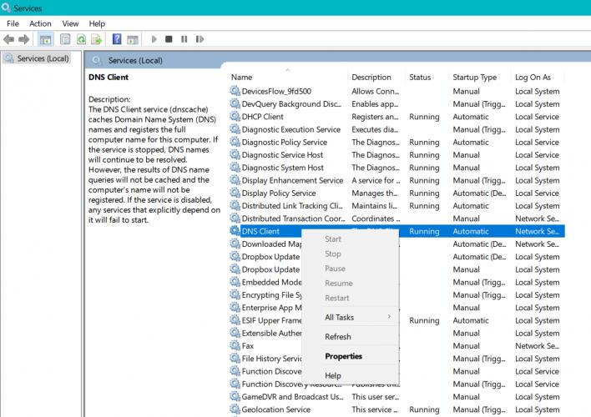The image size is (591, 417).
Task: Open the View menu
Action: click(x=70, y=23)
